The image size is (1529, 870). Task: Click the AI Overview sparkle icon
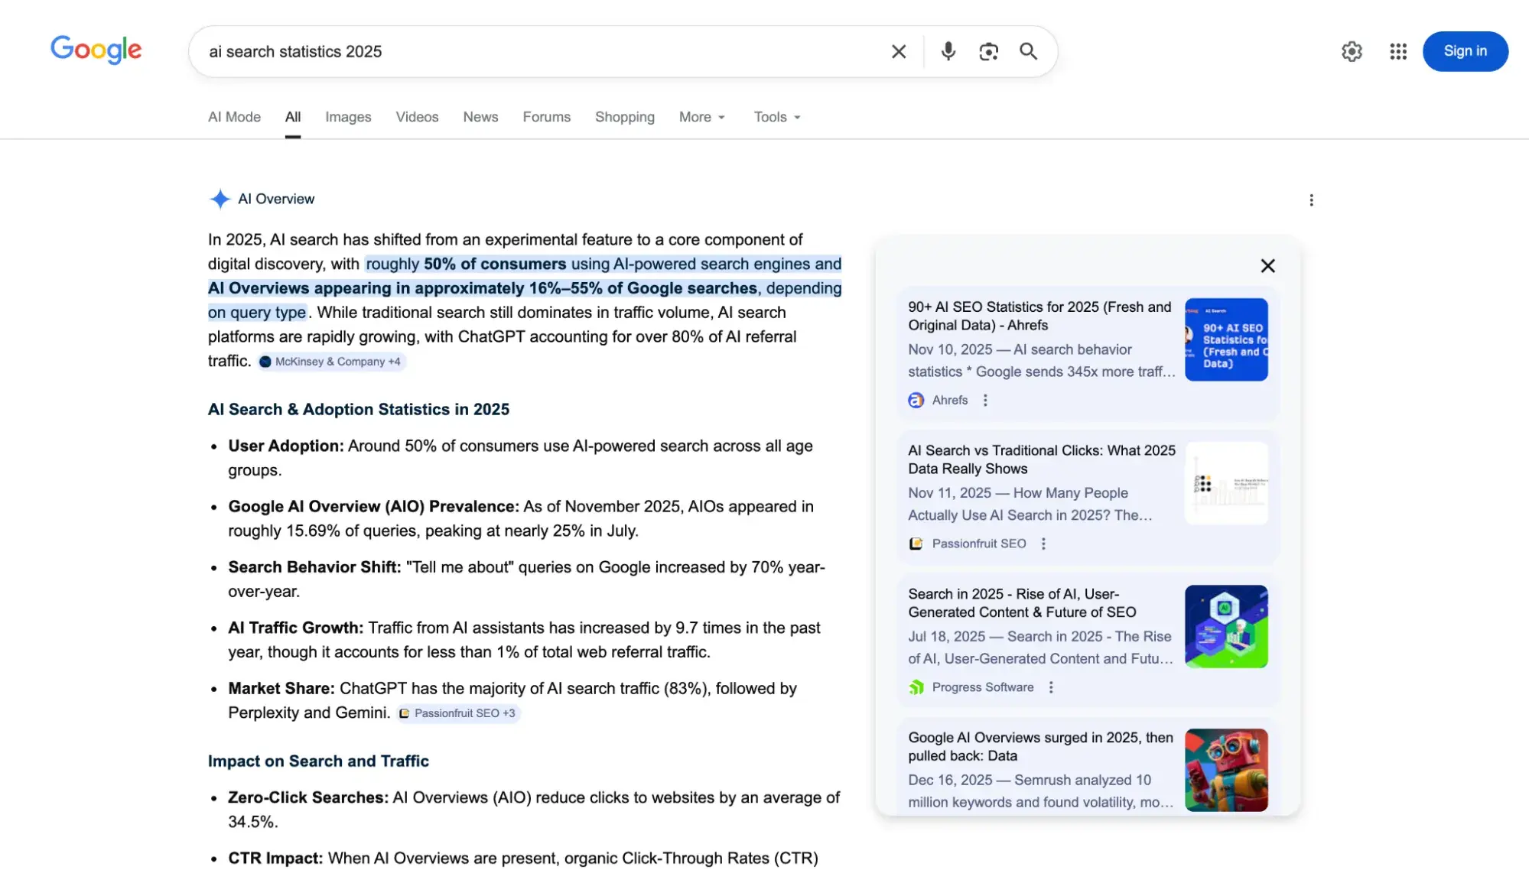pyautogui.click(x=220, y=199)
